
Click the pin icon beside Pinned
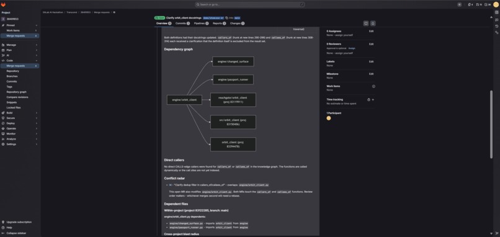click(x=3, y=25)
